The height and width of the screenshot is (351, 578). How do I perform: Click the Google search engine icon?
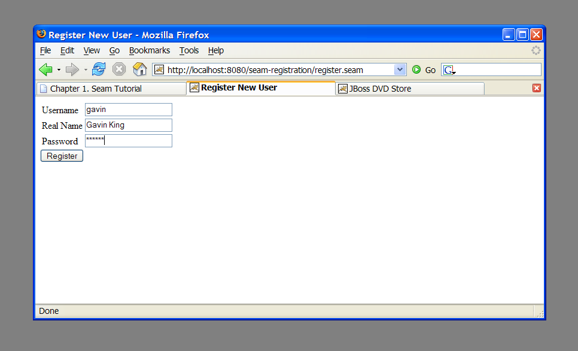point(449,70)
